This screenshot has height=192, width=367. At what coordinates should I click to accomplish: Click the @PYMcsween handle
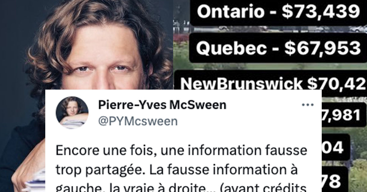(138, 121)
